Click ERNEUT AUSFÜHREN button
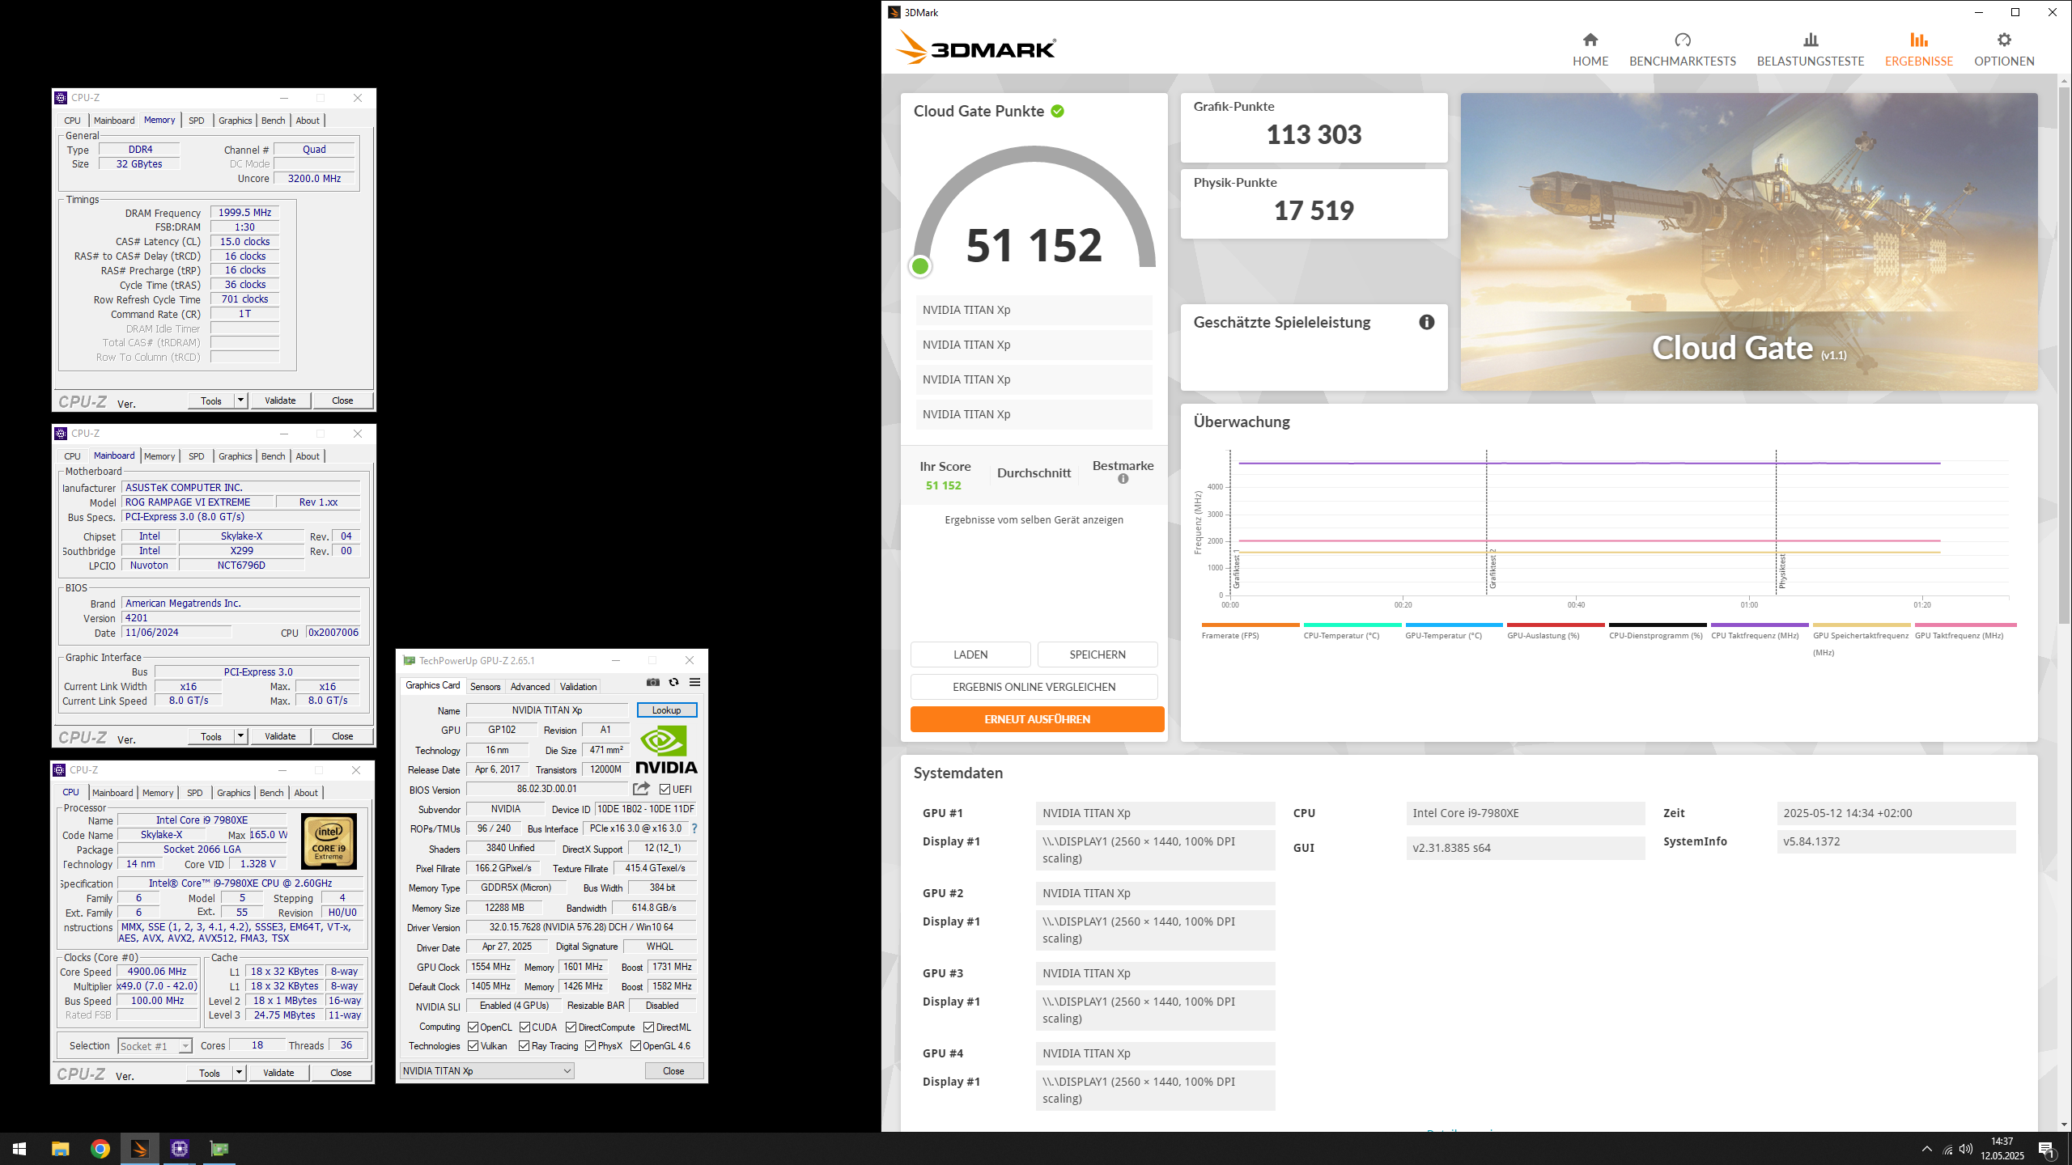The width and height of the screenshot is (2072, 1165). point(1037,719)
